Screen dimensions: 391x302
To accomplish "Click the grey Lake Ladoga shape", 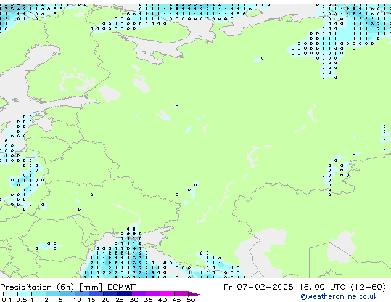I will [110, 94].
